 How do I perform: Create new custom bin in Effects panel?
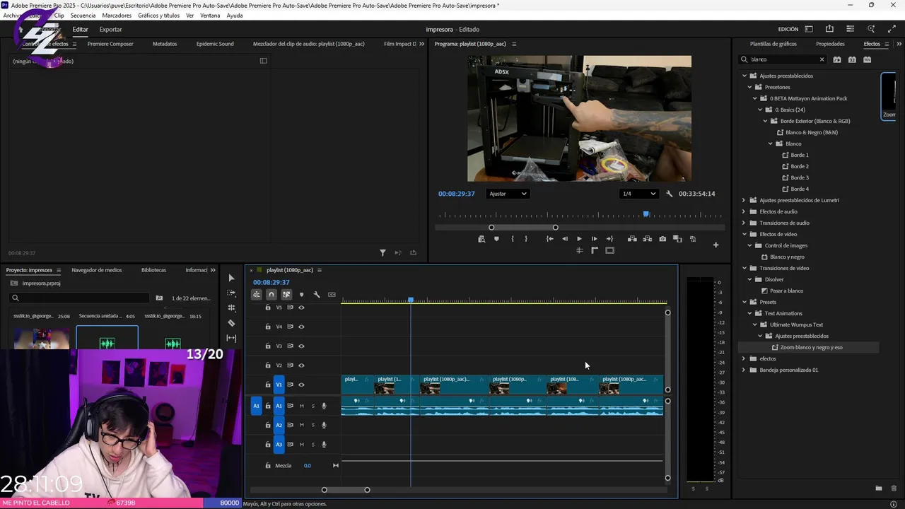point(879,488)
